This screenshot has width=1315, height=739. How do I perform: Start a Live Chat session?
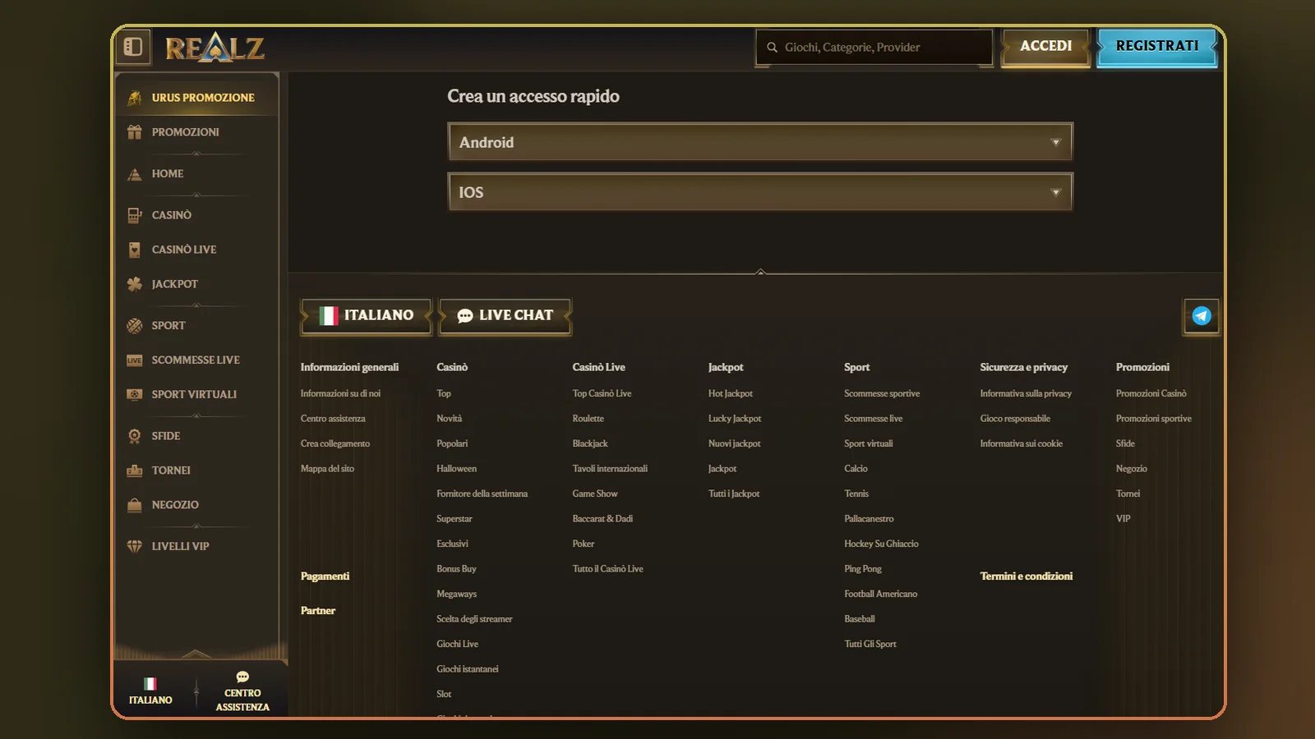pos(505,316)
